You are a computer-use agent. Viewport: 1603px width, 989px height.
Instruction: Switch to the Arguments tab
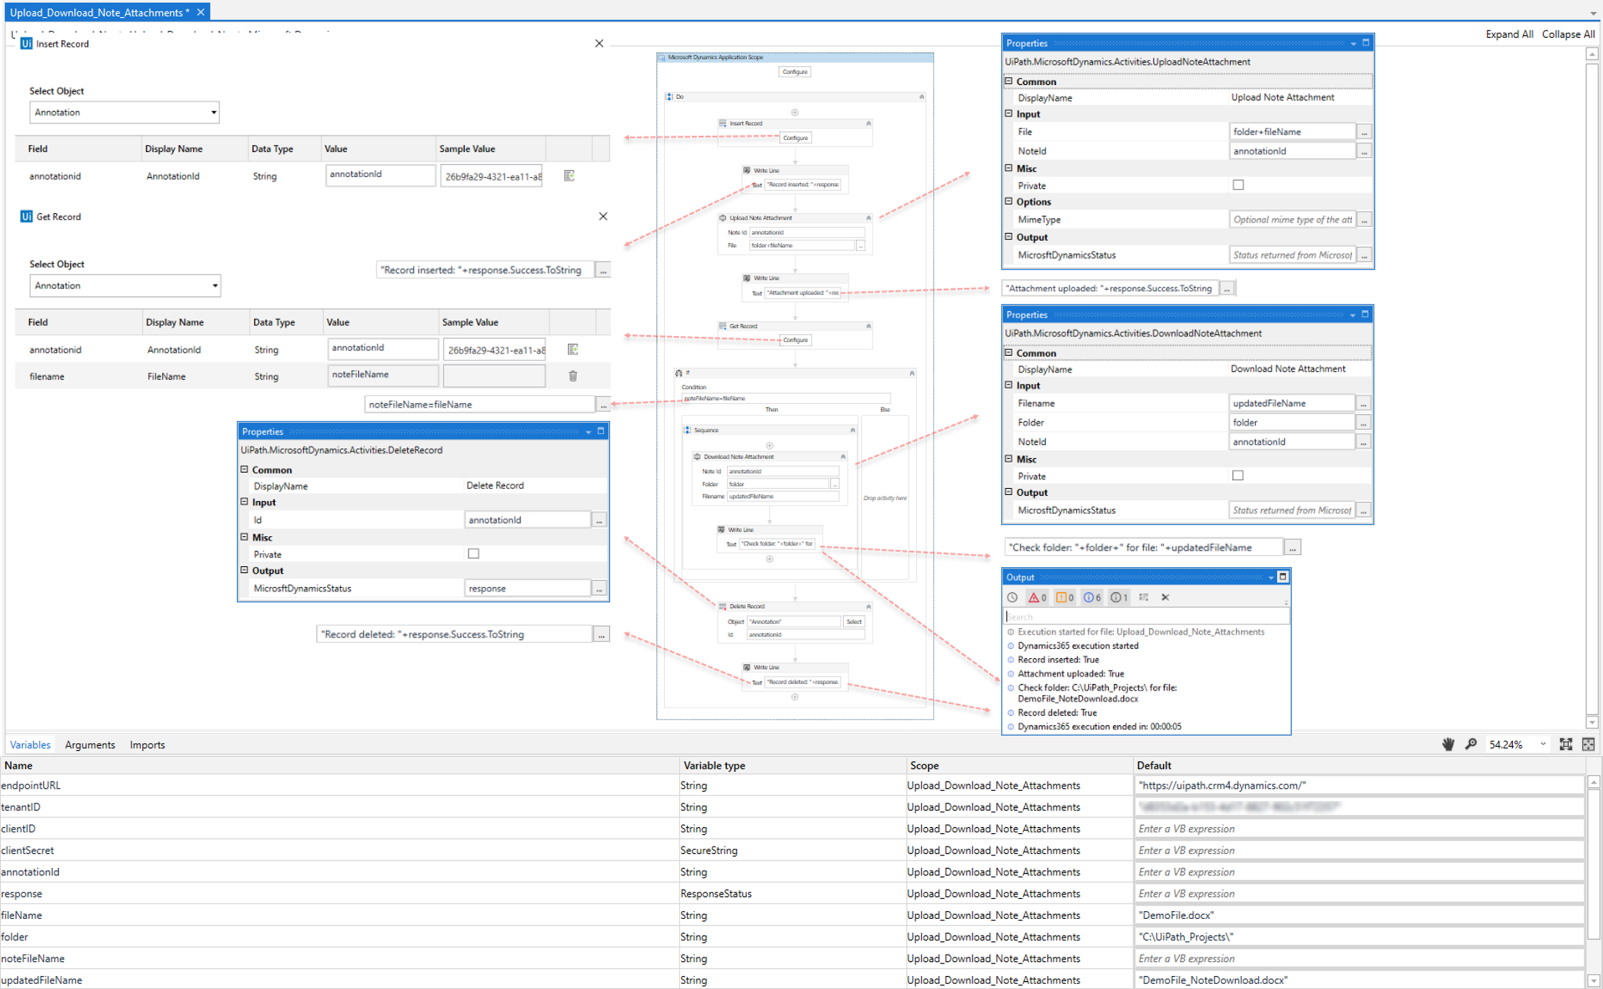(90, 744)
